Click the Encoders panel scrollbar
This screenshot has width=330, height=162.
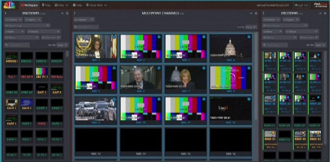[x=67, y=54]
